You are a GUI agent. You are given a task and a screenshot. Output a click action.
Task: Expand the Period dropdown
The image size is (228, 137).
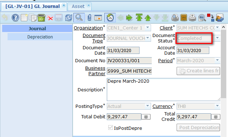(x=217, y=60)
